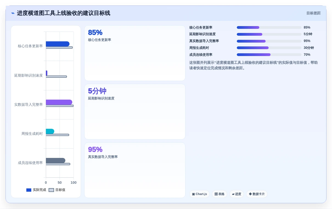Click the lightning icon beside the title
332x209 pixels.
click(13, 13)
